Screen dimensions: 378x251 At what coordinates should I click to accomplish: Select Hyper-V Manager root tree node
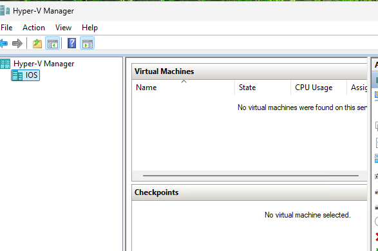click(x=44, y=64)
